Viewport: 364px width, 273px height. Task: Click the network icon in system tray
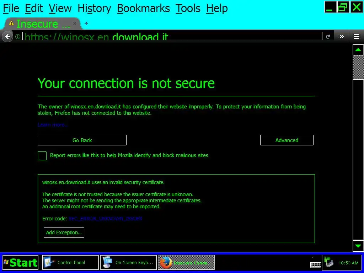329,262
